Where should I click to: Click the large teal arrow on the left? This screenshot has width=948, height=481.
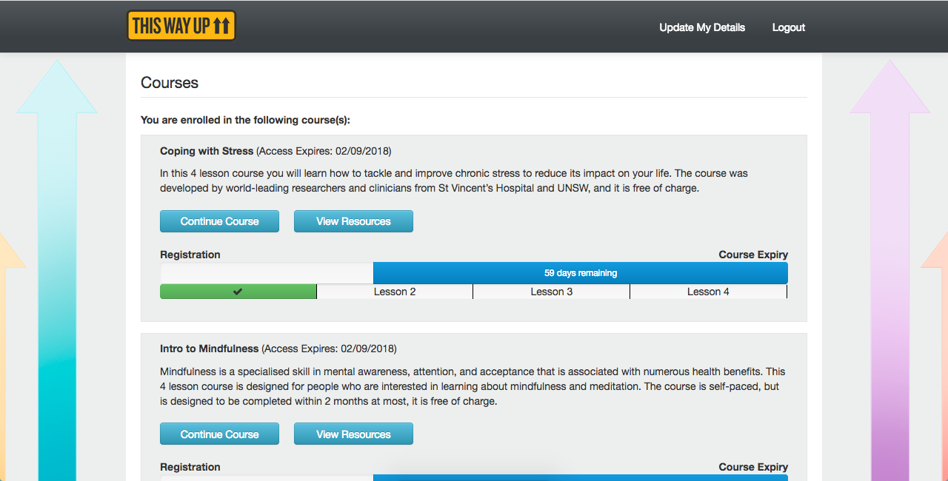(57, 296)
